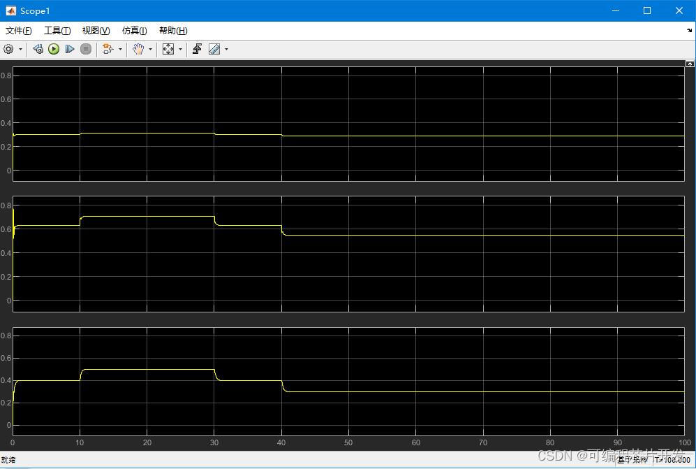Screen dimensions: 696x469
Task: Expand the pan/zoom tool dropdown arrow
Action: point(151,50)
